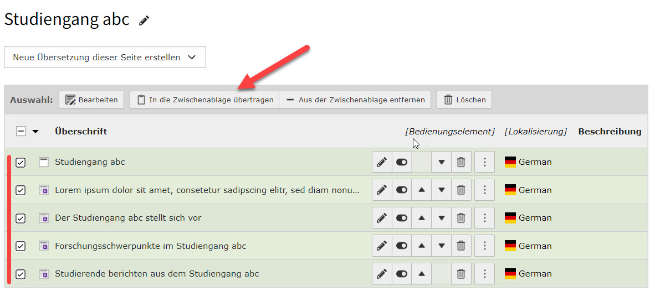Click 'In die Zwischenablage übertragen' button

pyautogui.click(x=204, y=100)
